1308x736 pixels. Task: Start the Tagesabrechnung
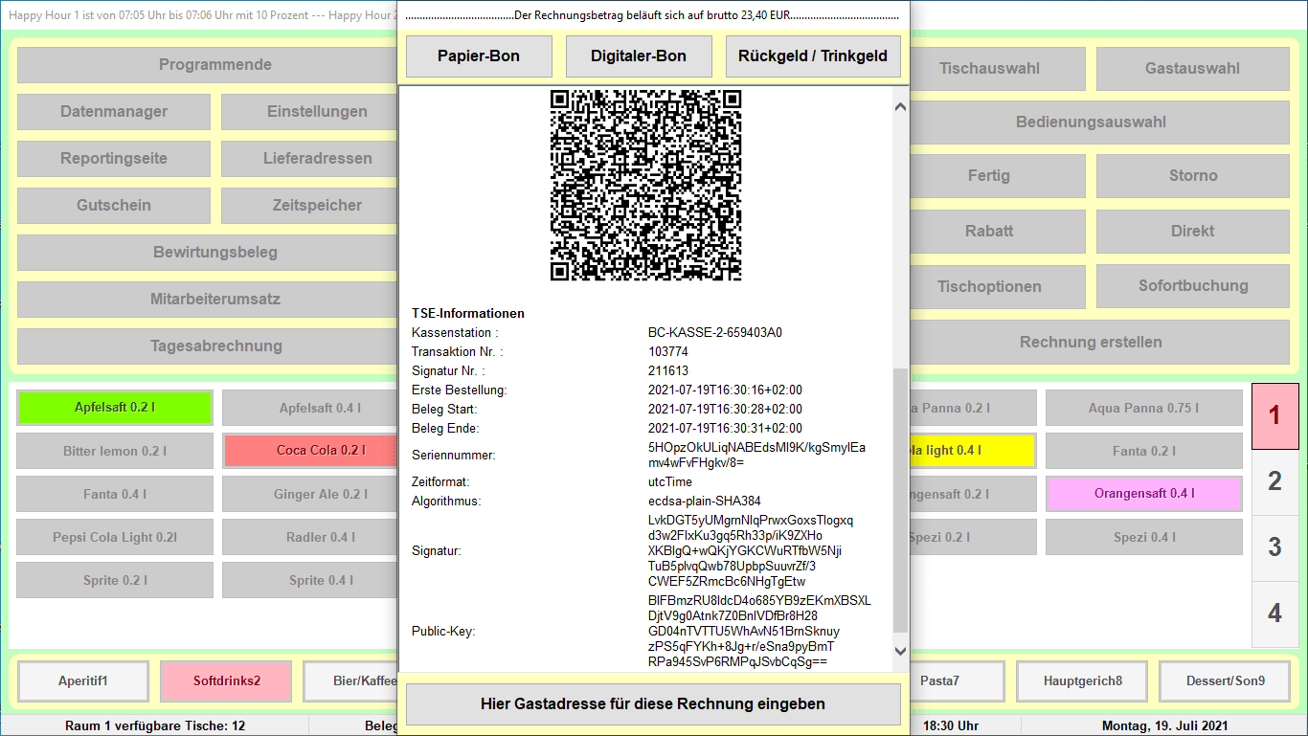pyautogui.click(x=207, y=346)
